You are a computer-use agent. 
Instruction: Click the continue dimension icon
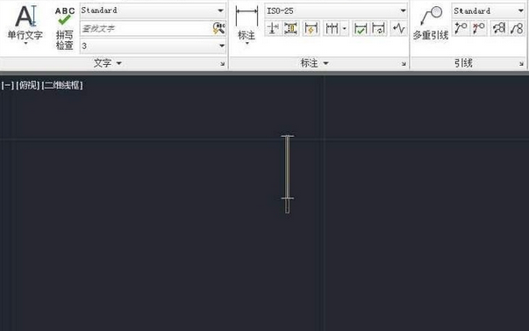332,28
